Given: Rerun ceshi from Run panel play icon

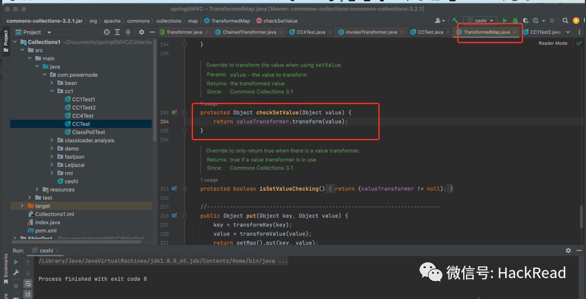Looking at the screenshot, I should 16,262.
